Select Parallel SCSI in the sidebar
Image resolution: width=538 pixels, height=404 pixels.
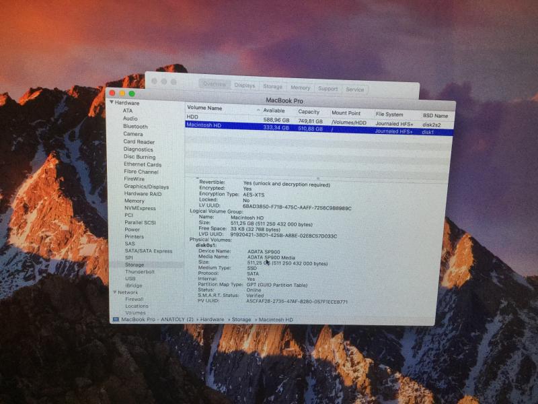point(140,223)
